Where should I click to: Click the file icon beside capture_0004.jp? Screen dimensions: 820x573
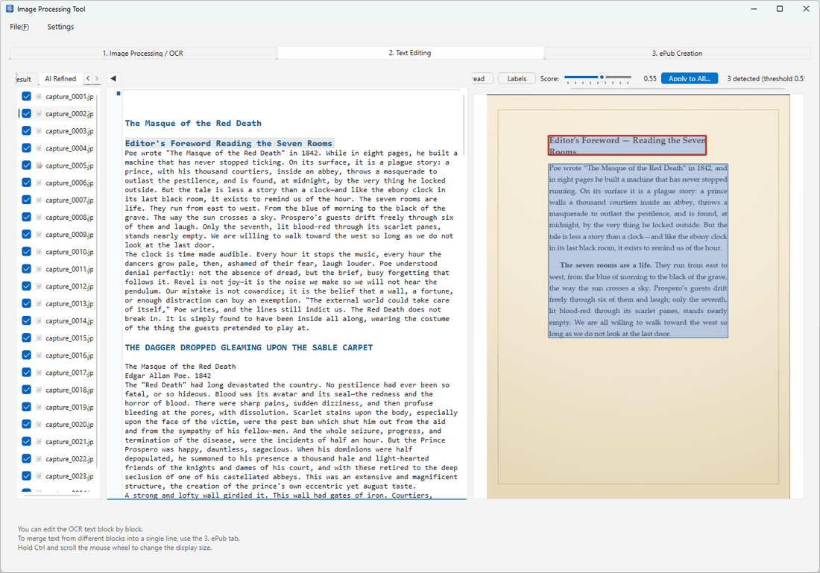(39, 148)
